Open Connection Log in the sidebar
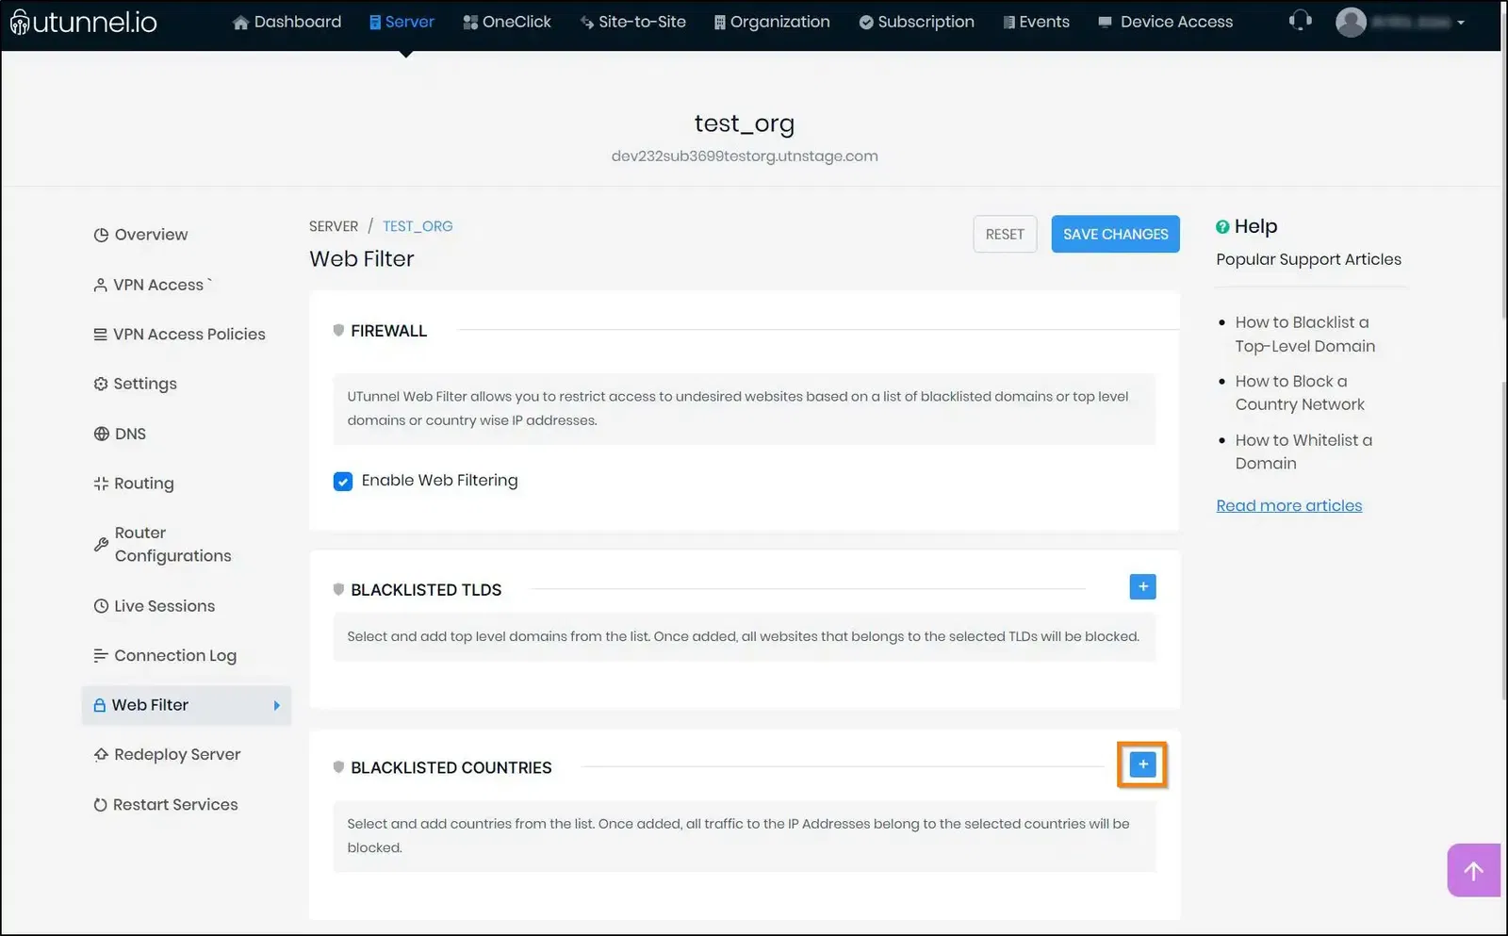 165,656
